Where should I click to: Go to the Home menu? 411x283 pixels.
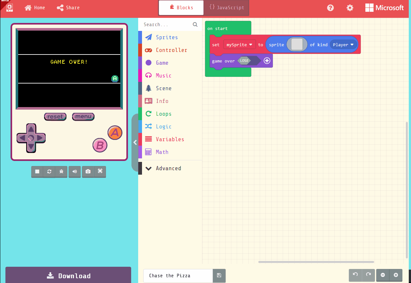[34, 8]
